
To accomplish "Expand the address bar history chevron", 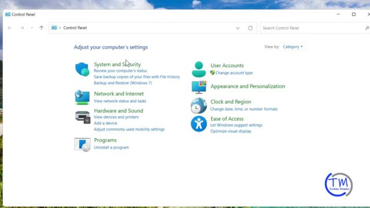I will point(238,28).
